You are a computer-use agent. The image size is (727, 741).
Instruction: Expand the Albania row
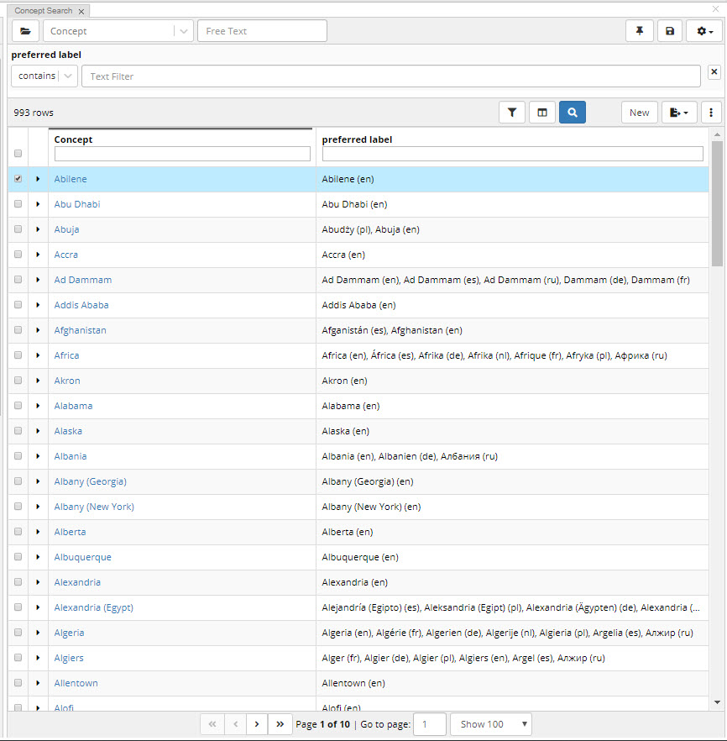pyautogui.click(x=38, y=456)
